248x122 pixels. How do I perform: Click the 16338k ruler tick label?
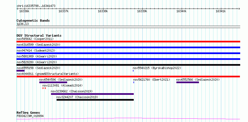pyautogui.click(x=103, y=11)
